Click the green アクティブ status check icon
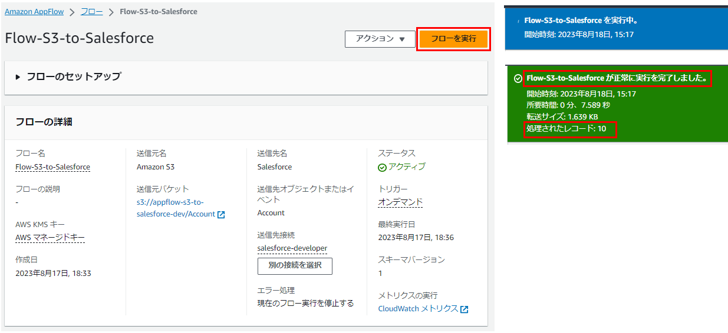Screen dimensions: 728x333 coord(382,167)
